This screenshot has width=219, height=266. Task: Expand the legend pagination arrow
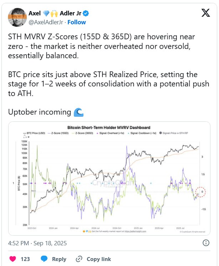click(29, 137)
